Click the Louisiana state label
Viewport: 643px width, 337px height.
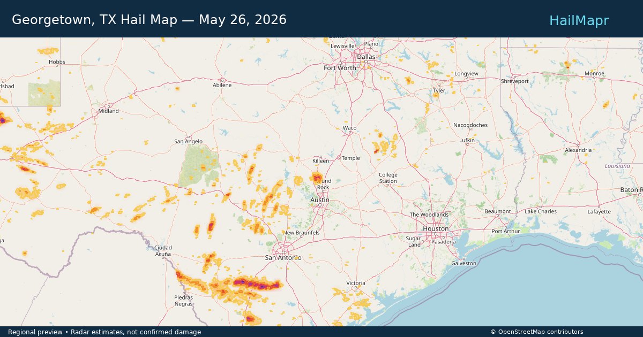pos(617,166)
